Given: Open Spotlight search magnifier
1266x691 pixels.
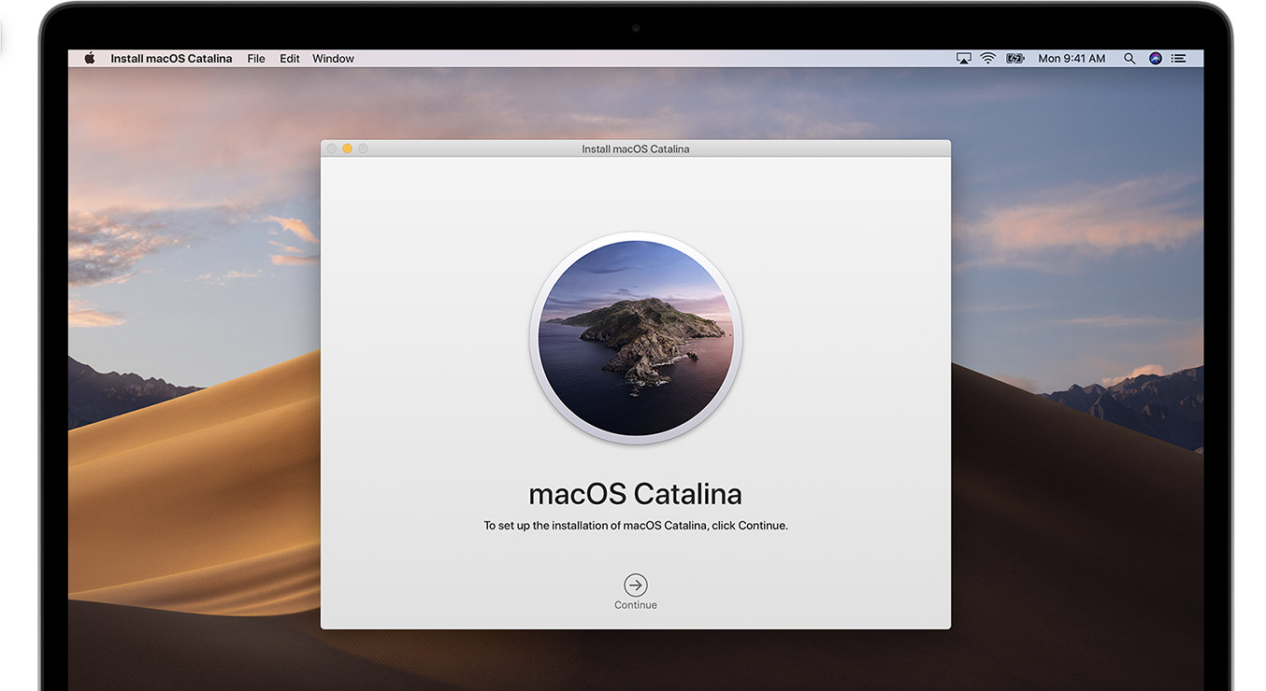Looking at the screenshot, I should (x=1129, y=58).
